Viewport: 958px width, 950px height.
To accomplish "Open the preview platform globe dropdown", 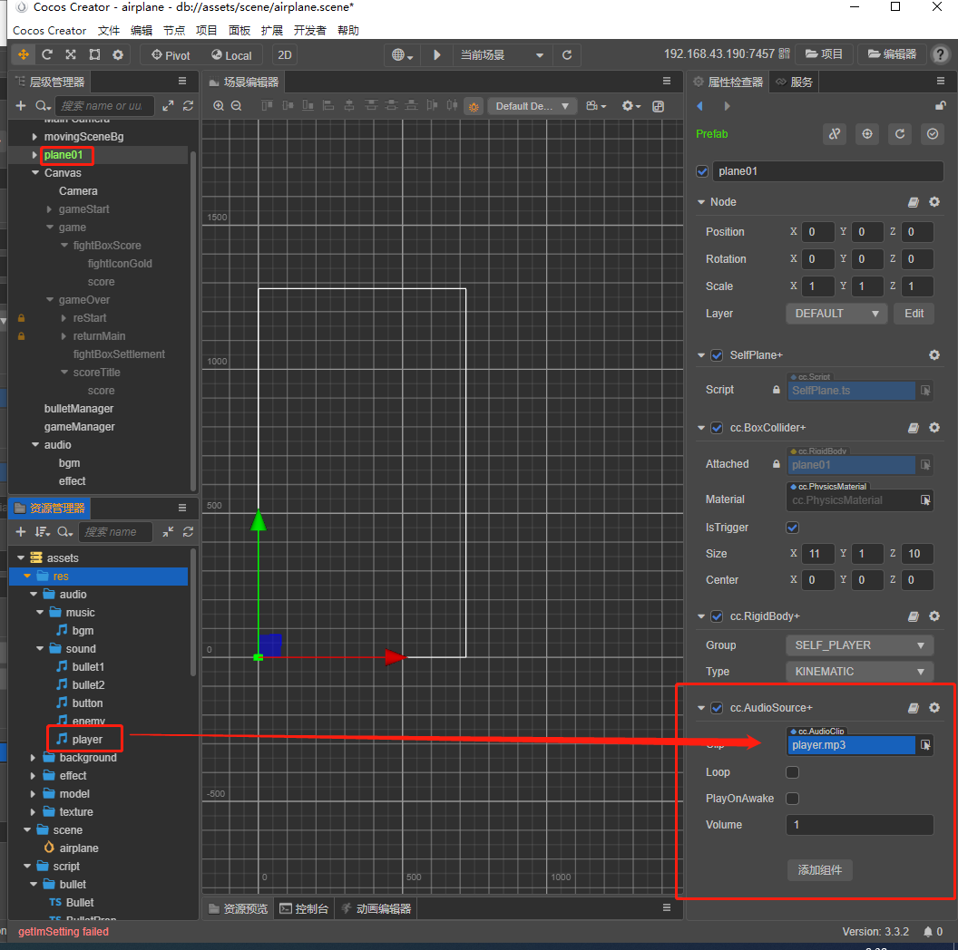I will [x=402, y=55].
